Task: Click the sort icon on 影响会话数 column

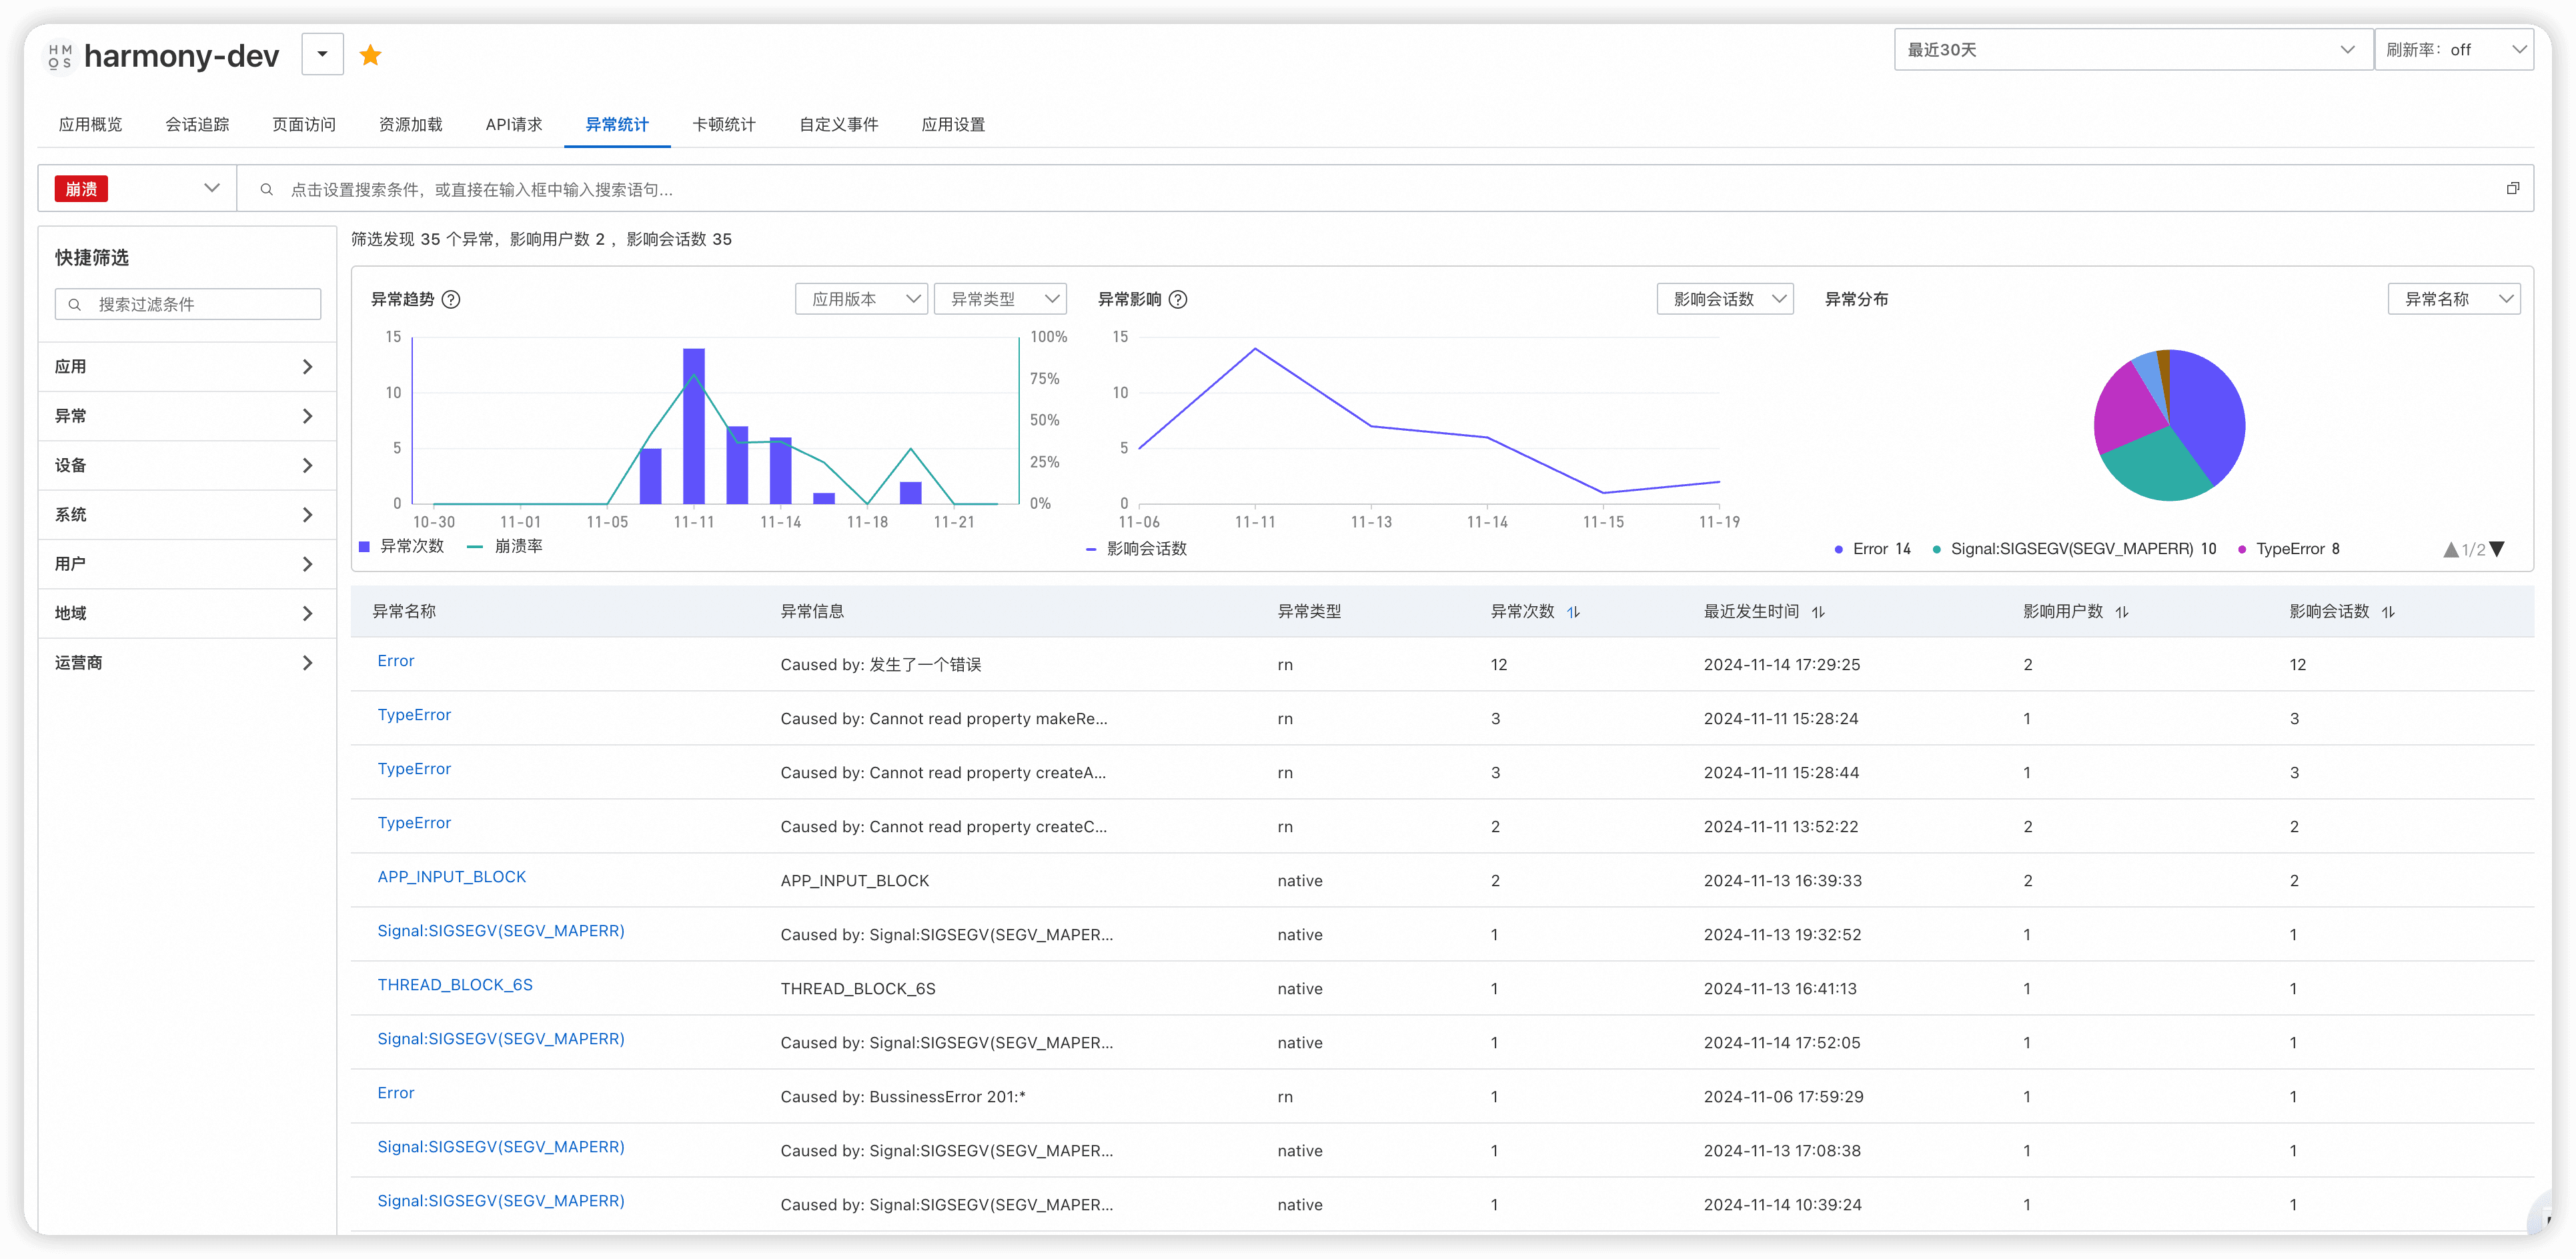Action: [x=2388, y=612]
